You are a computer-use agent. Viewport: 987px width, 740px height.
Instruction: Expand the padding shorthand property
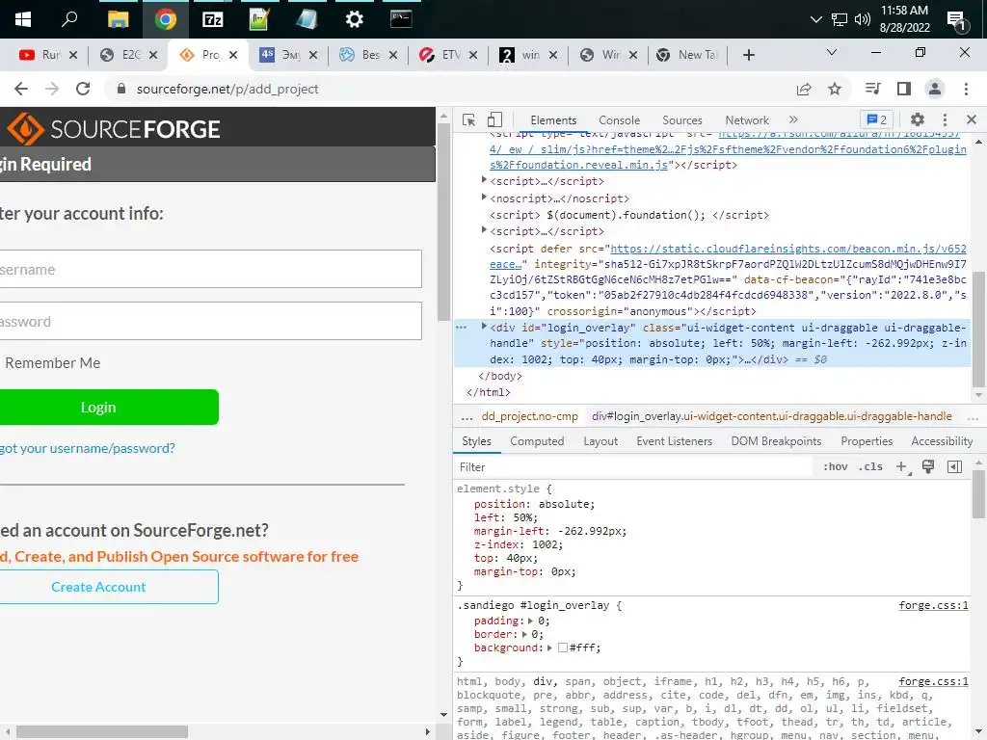pos(530,621)
